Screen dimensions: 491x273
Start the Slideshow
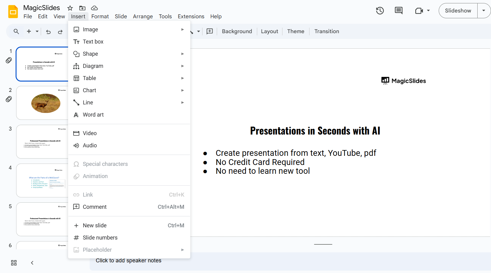(x=458, y=11)
